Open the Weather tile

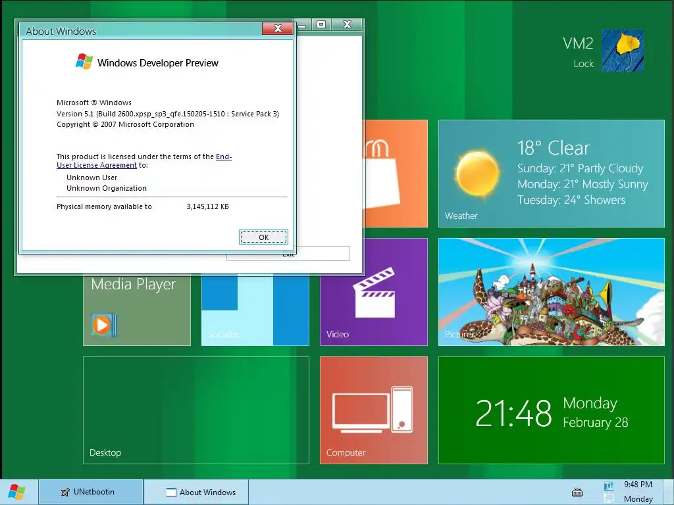point(551,174)
